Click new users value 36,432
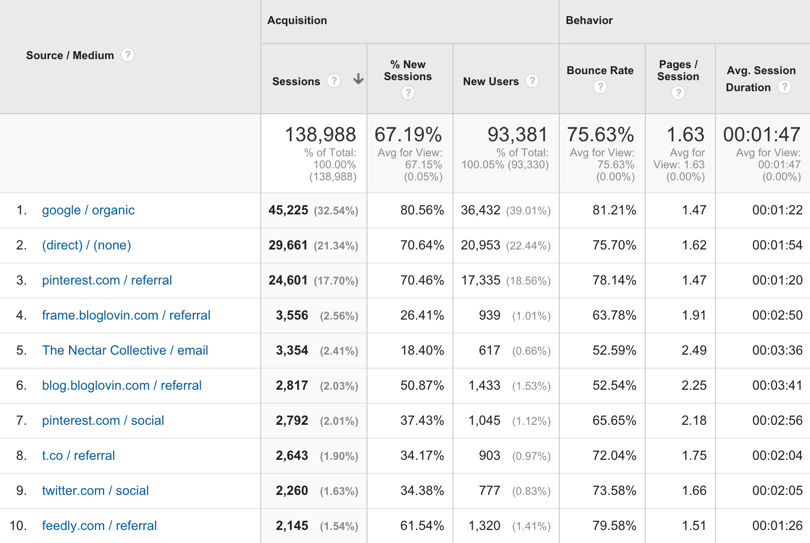This screenshot has height=543, width=810. click(x=481, y=210)
